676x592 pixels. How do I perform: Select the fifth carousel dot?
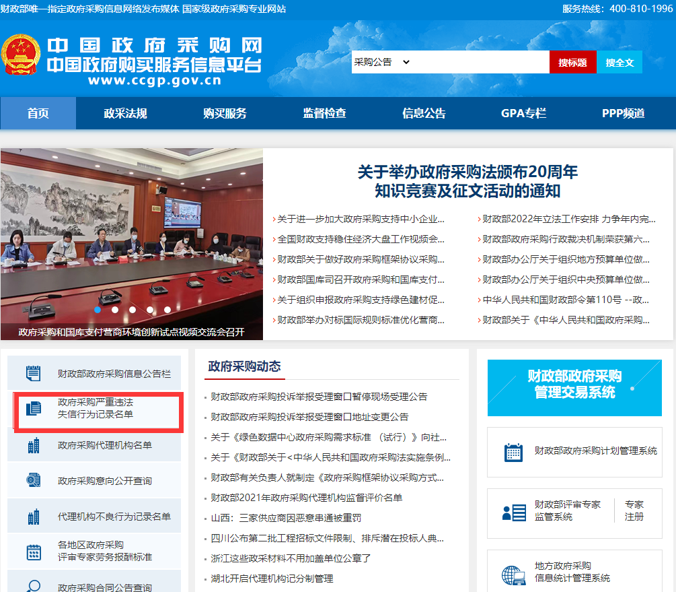click(167, 310)
